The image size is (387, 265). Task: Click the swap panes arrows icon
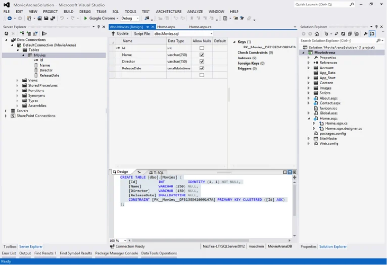coord(139,172)
